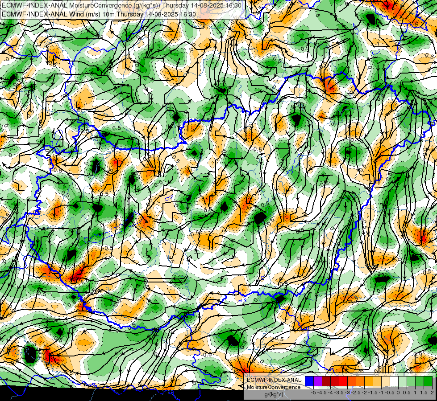Select legend swatch between -4.5 and -4
This screenshot has width=437, height=401.
tap(326, 381)
